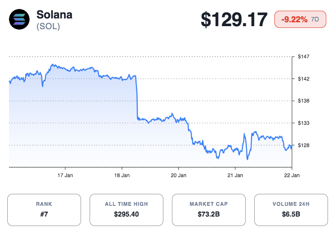Click the $133 price axis label
The height and width of the screenshot is (229, 334).
[304, 123]
